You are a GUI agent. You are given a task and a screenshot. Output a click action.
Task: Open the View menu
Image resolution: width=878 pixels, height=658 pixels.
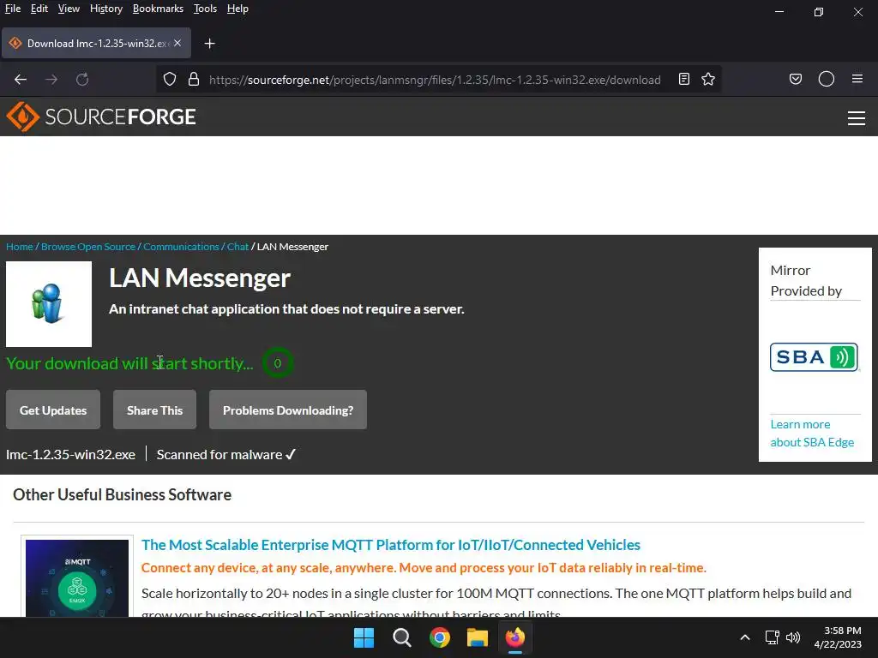pos(69,9)
